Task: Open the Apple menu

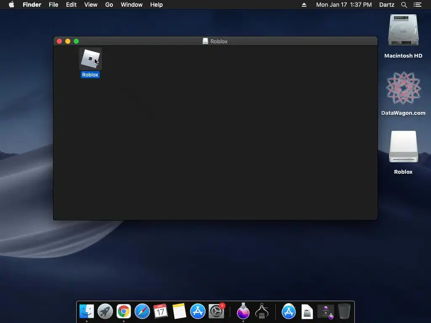Action: pyautogui.click(x=11, y=5)
